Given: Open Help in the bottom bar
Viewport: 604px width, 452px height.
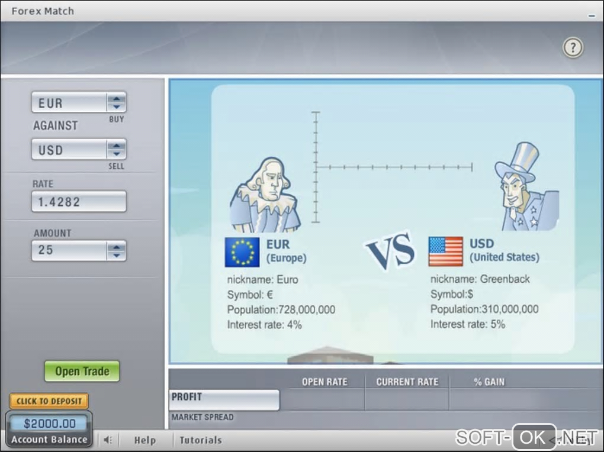Looking at the screenshot, I should tap(145, 440).
